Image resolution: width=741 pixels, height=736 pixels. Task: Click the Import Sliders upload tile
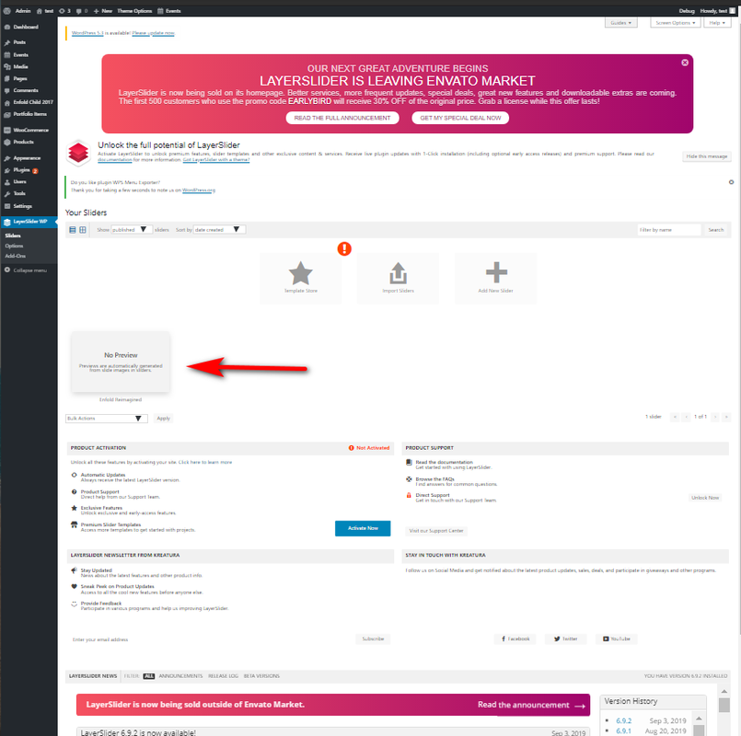[x=398, y=278]
